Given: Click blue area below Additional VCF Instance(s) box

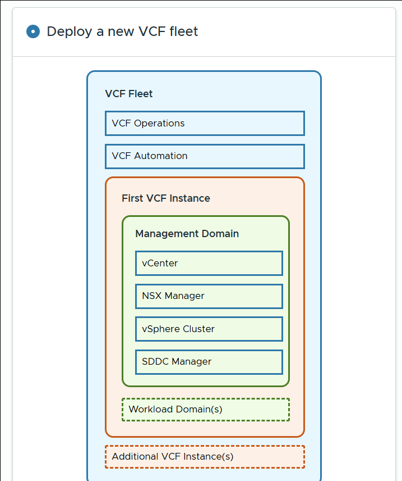Looking at the screenshot, I should coord(205,475).
